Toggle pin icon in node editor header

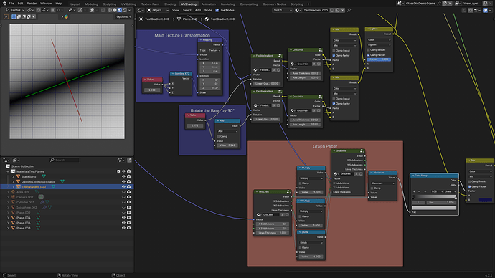tap(349, 11)
